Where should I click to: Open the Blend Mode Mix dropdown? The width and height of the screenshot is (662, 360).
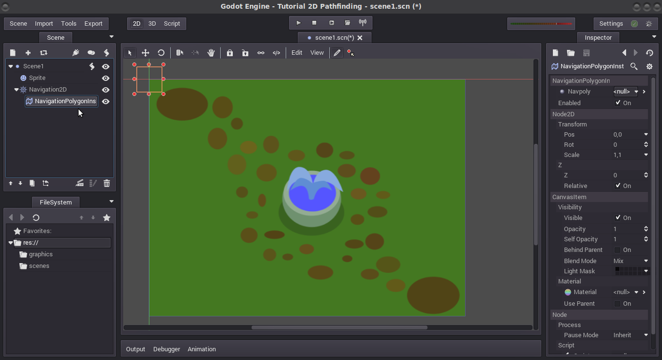(x=630, y=261)
